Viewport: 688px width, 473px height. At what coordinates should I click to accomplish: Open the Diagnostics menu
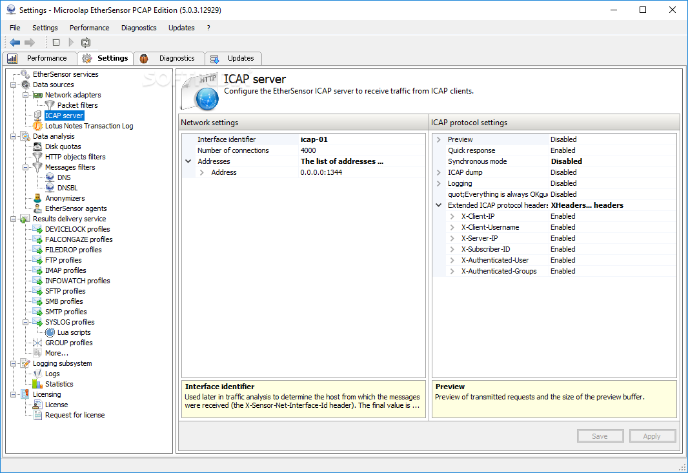(x=139, y=28)
